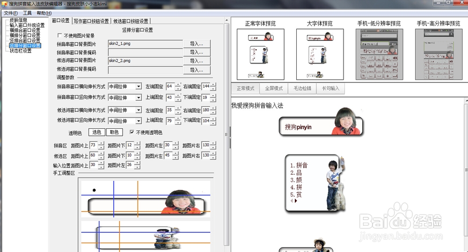Switch to the 正常模式 preview tab

pos(245,89)
